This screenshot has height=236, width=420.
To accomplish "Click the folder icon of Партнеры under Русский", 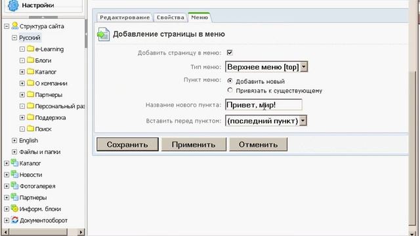I will (x=31, y=94).
